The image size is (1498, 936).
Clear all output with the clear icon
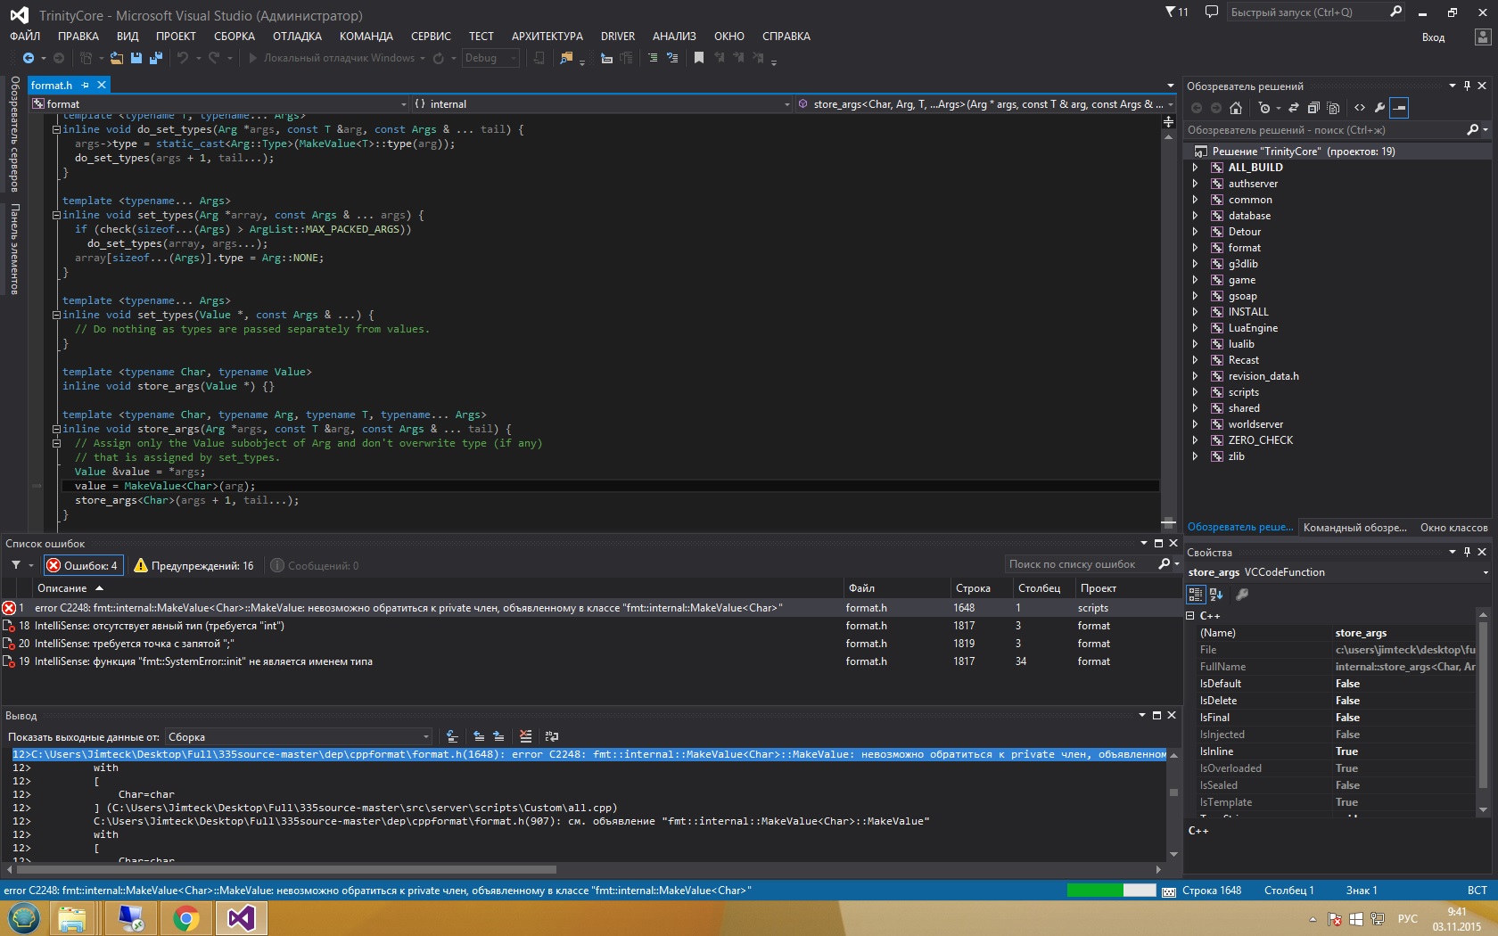(525, 736)
